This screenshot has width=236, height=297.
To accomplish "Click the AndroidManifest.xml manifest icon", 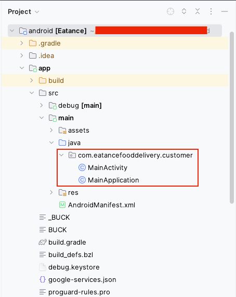I will tap(62, 205).
